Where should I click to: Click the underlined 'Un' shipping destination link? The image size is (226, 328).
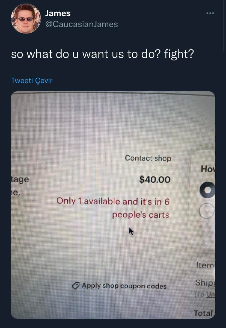(210, 295)
